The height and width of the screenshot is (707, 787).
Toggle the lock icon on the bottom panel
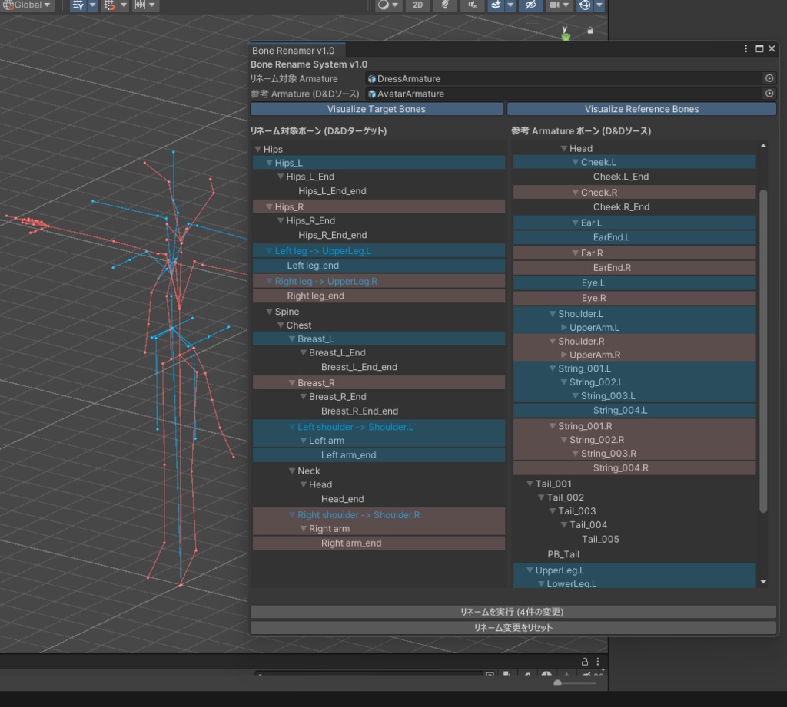tap(583, 661)
